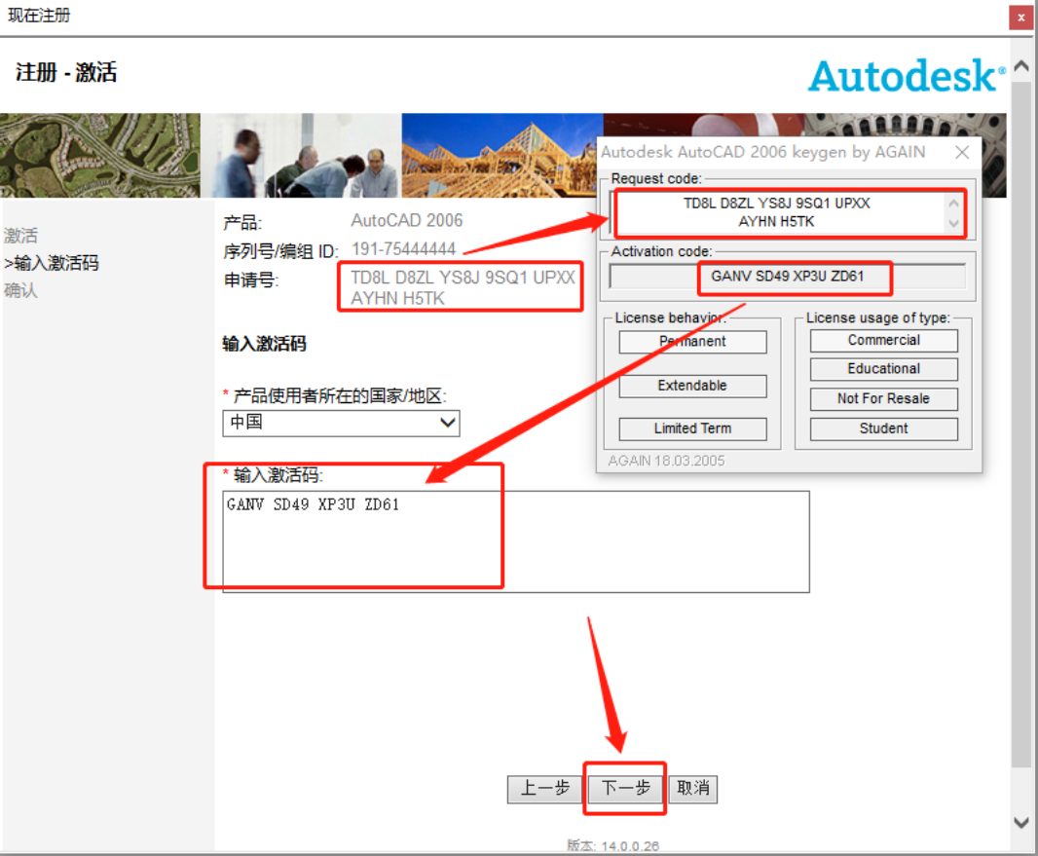Click the Request code box up arrow
Screen dimensions: 1038x856
point(953,205)
